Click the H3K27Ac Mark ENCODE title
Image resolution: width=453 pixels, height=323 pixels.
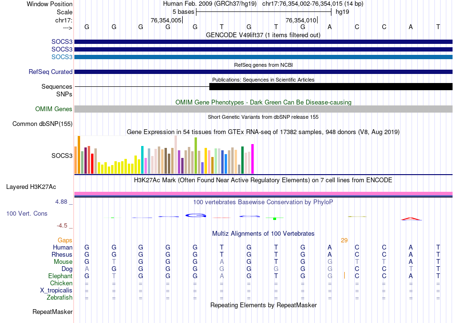pyautogui.click(x=263, y=180)
